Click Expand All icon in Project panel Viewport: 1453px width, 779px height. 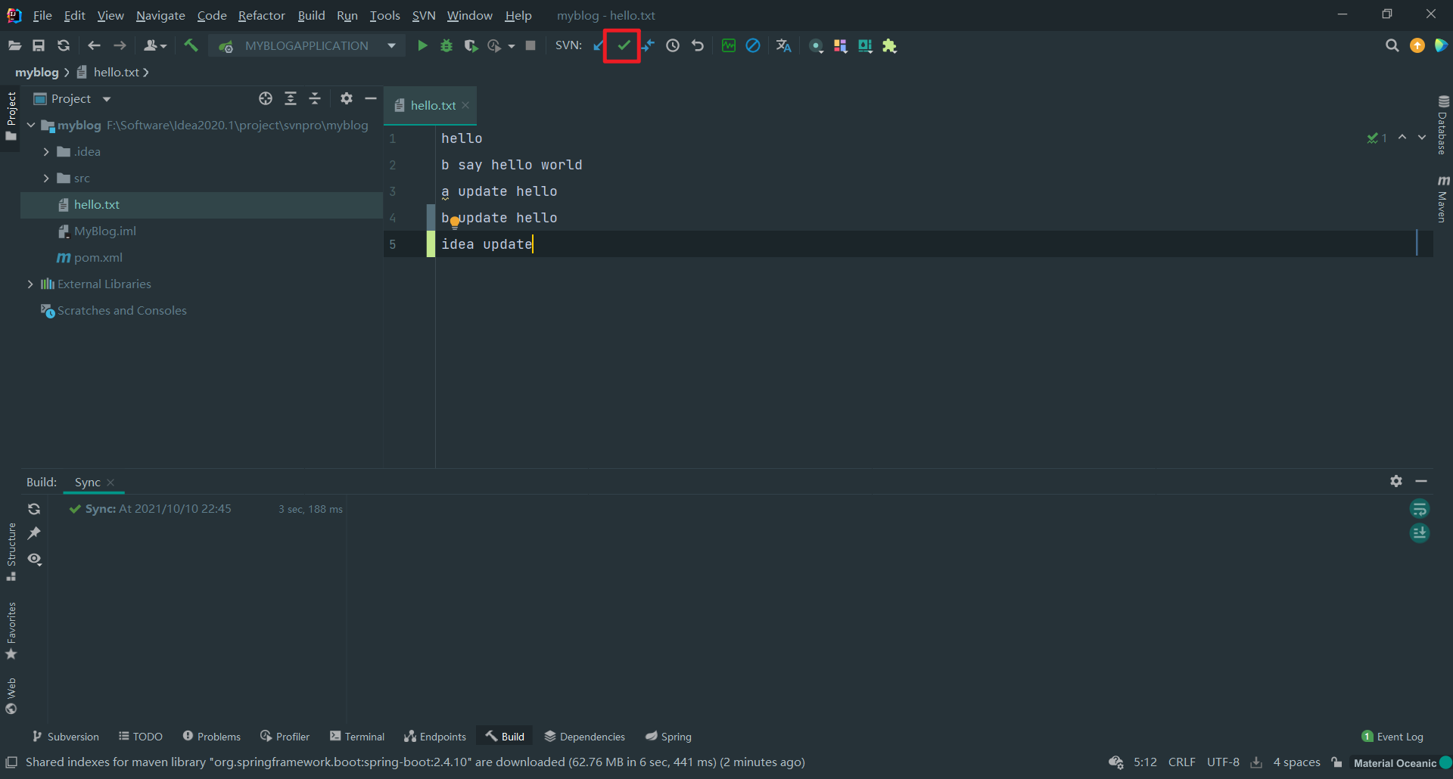[x=291, y=99]
